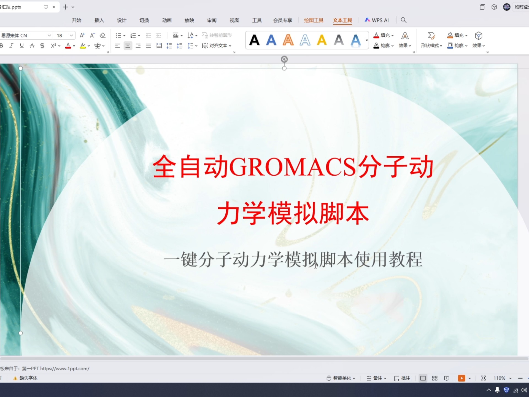Click the ribbon search magnifier icon
The height and width of the screenshot is (397, 529).
click(x=404, y=20)
